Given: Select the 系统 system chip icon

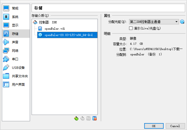Looking at the screenshot, I should point(6,17).
